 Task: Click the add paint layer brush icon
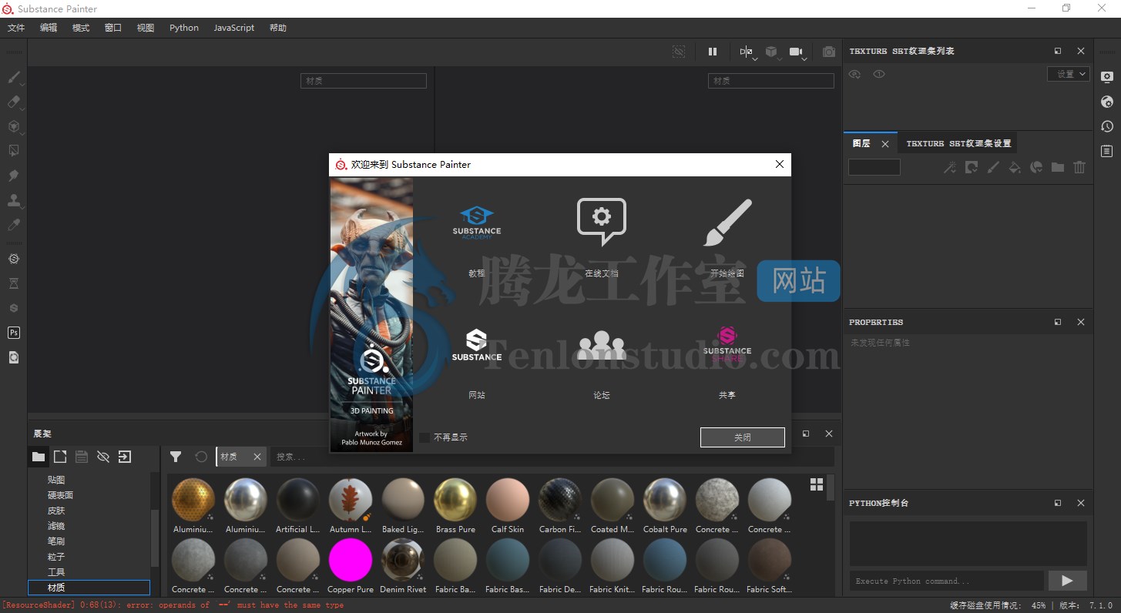[x=993, y=167]
